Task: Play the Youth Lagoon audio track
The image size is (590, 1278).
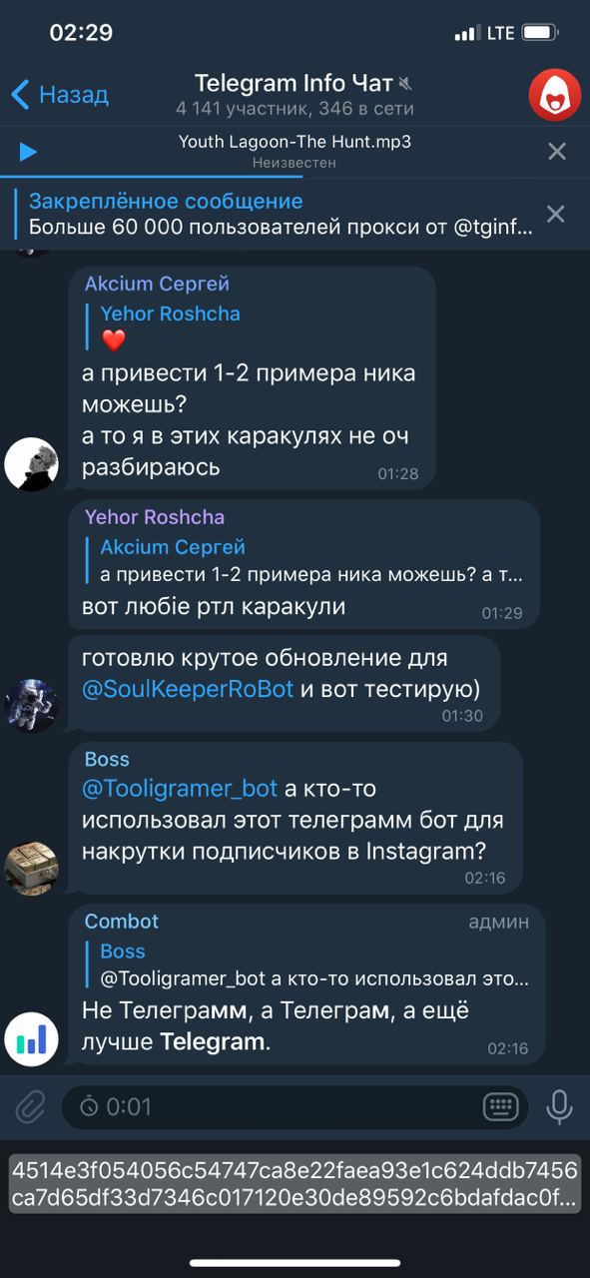Action: (x=28, y=152)
